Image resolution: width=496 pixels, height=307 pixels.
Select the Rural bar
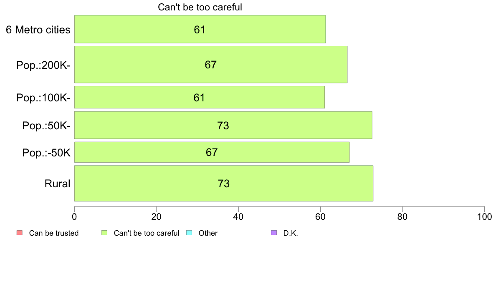224,183
